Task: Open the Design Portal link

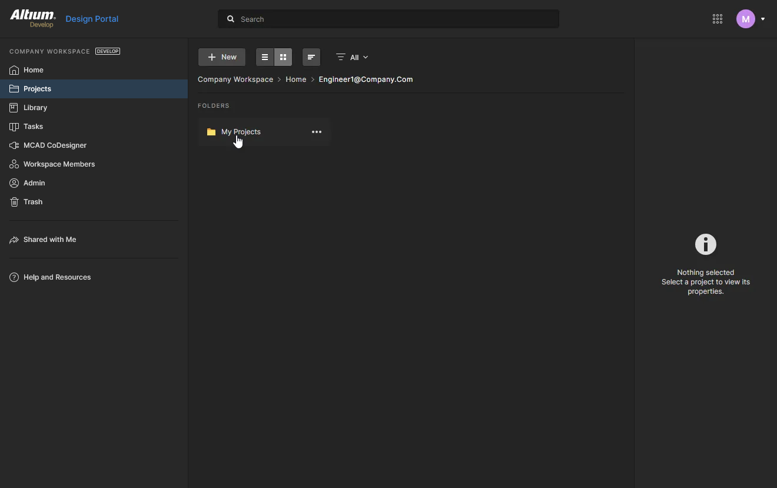Action: pos(92,19)
